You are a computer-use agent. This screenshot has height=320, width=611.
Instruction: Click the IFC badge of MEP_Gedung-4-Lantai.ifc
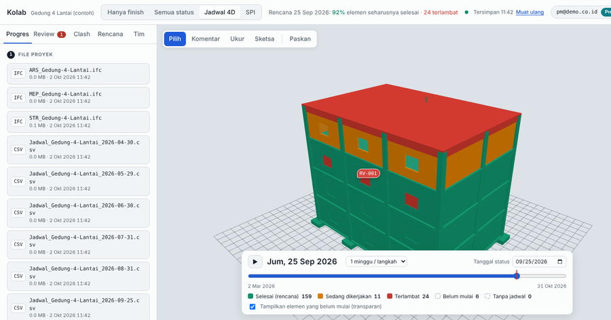point(18,98)
